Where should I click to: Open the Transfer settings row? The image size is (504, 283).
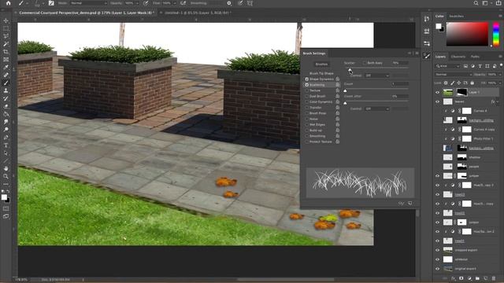click(315, 108)
